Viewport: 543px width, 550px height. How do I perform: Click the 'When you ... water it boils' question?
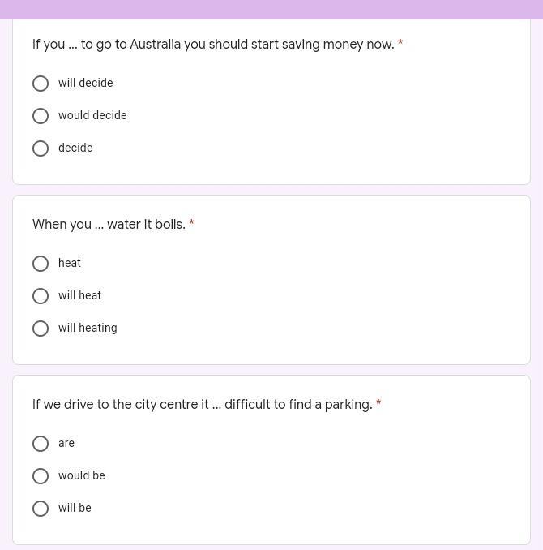pos(109,225)
